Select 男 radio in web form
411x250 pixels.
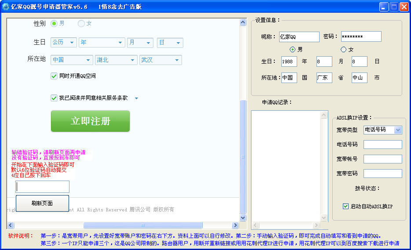(x=54, y=24)
